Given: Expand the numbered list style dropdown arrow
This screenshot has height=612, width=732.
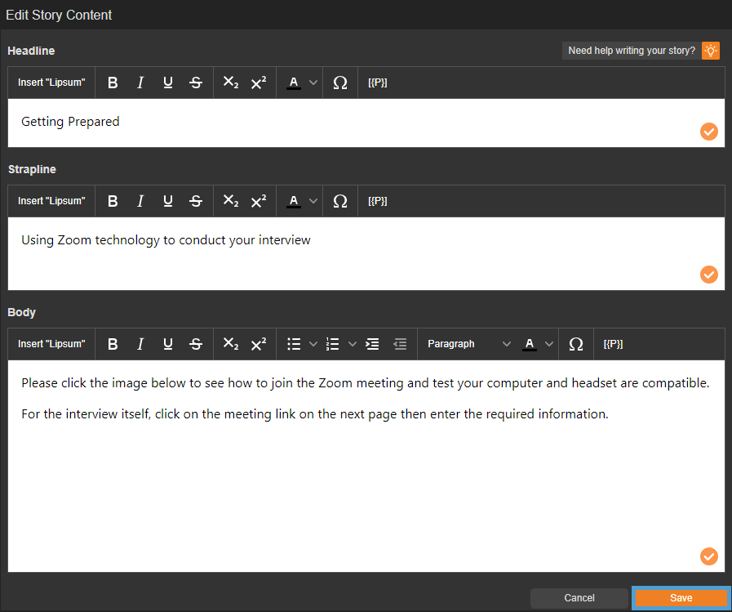Looking at the screenshot, I should [353, 344].
